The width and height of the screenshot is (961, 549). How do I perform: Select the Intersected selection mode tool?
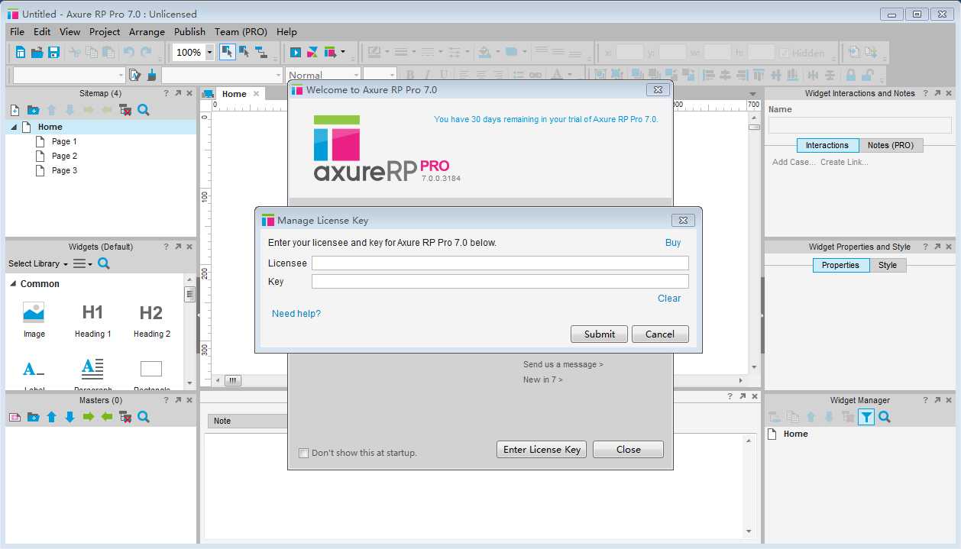(227, 52)
